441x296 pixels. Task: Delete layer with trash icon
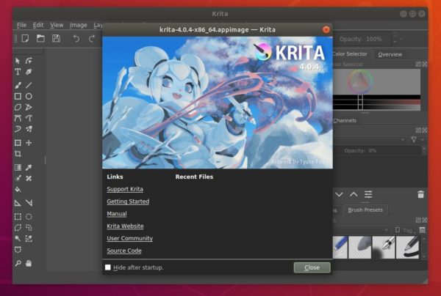[x=420, y=194]
